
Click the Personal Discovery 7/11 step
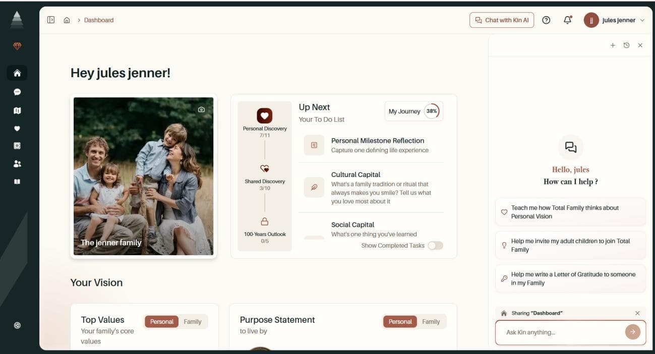(265, 123)
